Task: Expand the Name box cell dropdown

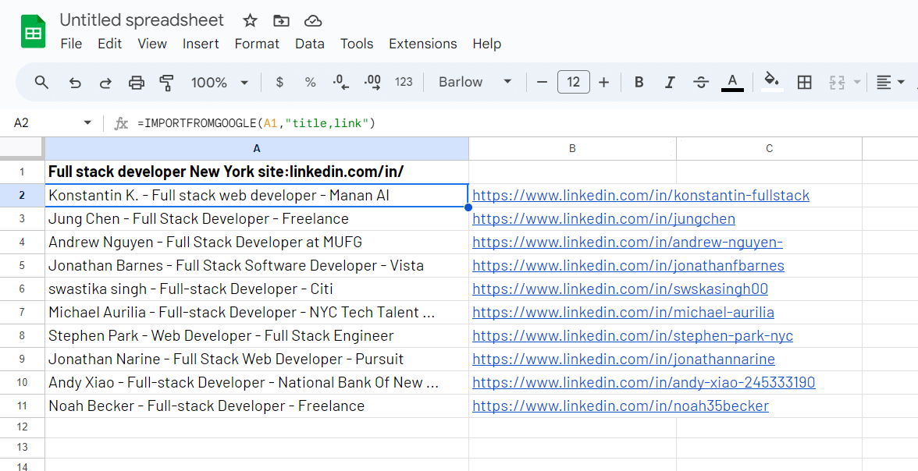Action: coord(87,123)
